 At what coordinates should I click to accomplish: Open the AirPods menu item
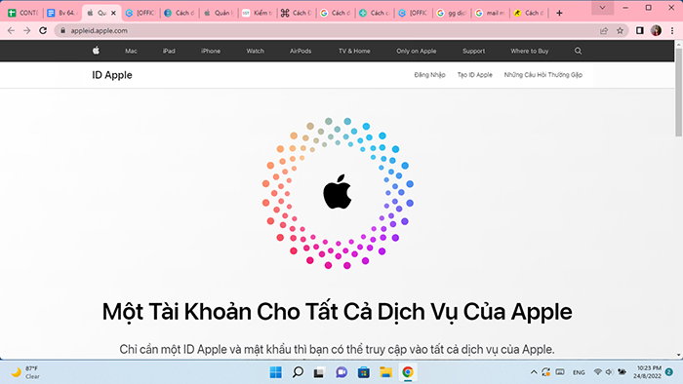point(301,51)
